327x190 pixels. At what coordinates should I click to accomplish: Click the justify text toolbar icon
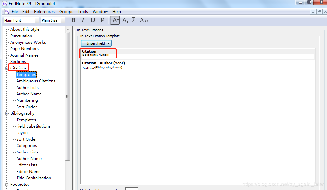point(166,20)
